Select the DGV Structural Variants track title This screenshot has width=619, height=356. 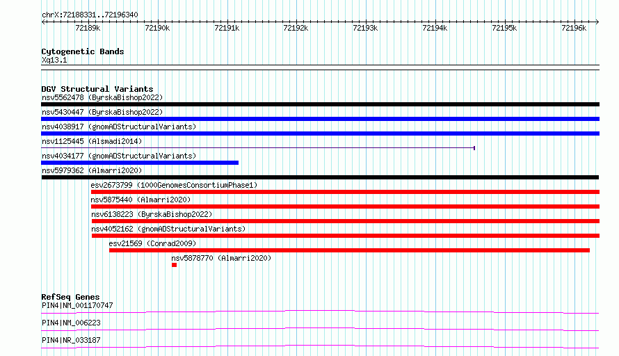(x=97, y=89)
